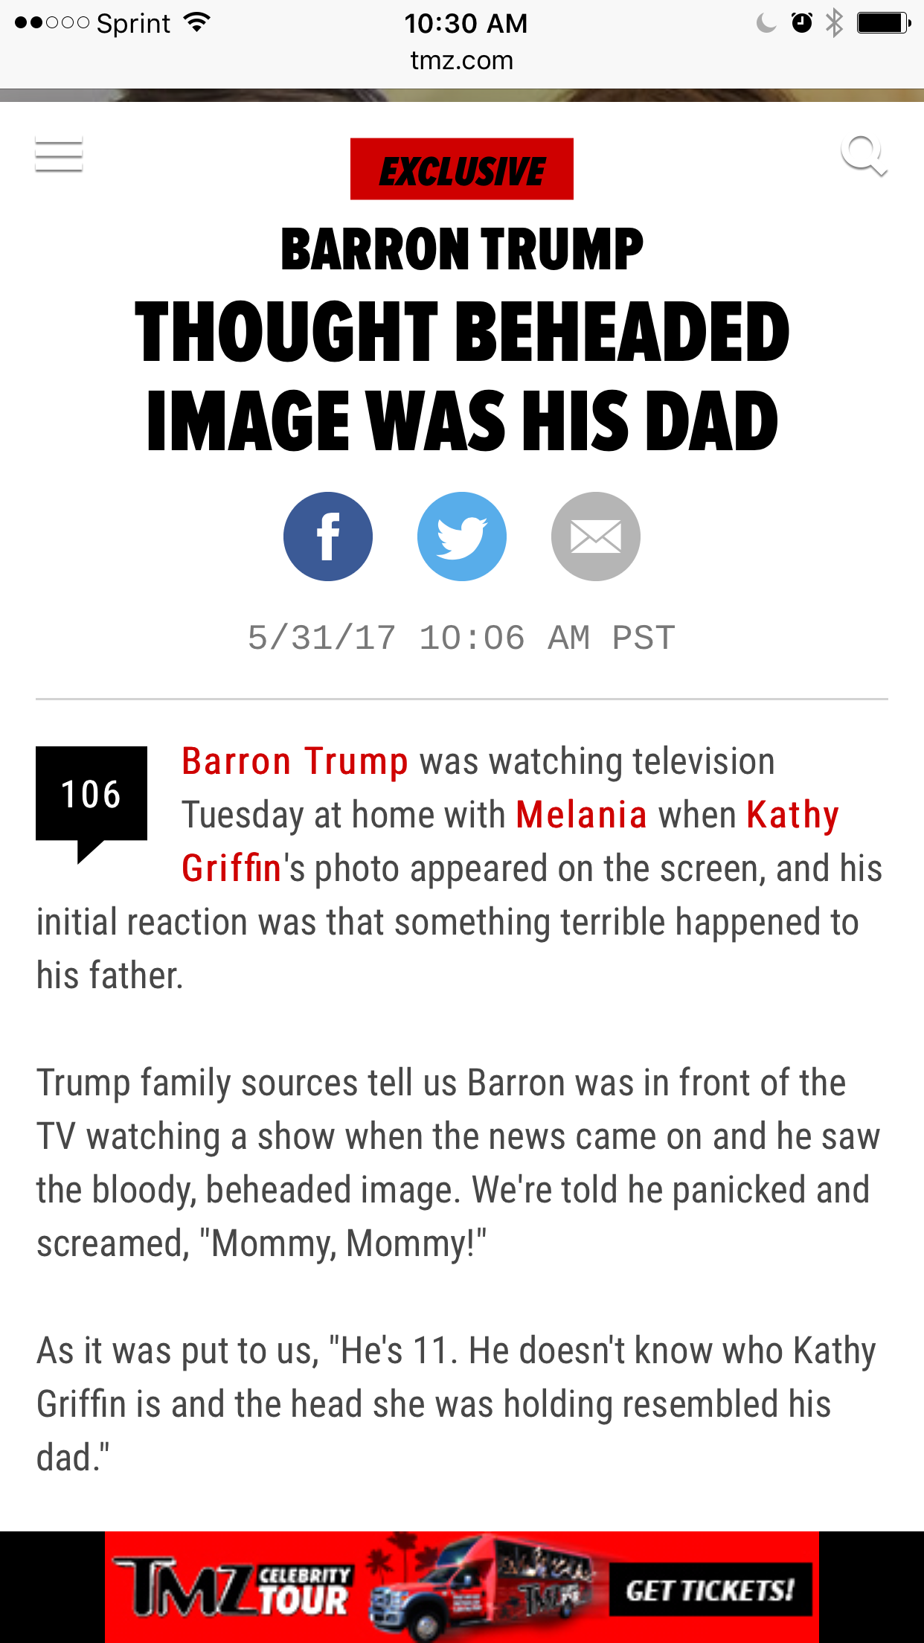Image resolution: width=924 pixels, height=1643 pixels.
Task: Open the hamburger navigation menu
Action: coord(59,155)
